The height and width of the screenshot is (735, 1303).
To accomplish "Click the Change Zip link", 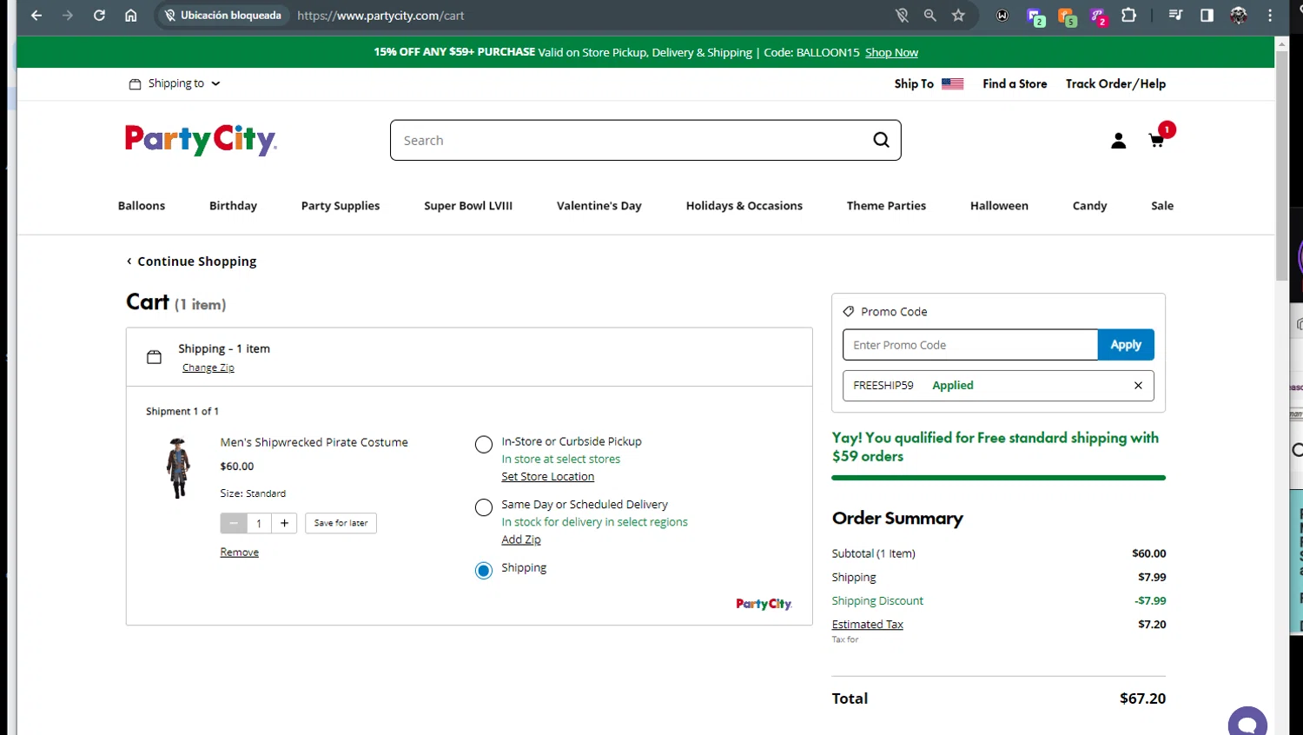I will click(x=208, y=367).
